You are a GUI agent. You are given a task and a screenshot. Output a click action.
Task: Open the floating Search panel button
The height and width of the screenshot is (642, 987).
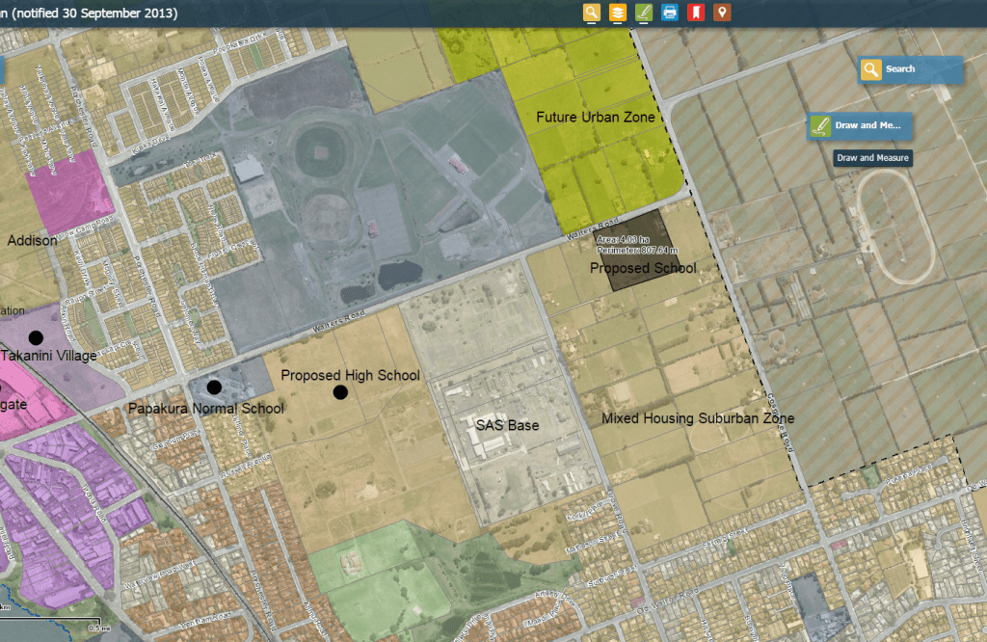pyautogui.click(x=910, y=69)
